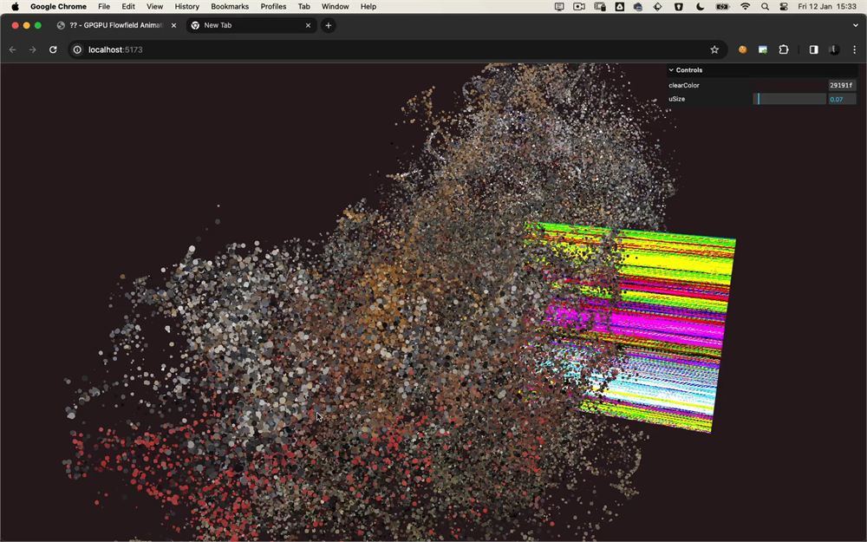Open the Help menu

coord(368,7)
